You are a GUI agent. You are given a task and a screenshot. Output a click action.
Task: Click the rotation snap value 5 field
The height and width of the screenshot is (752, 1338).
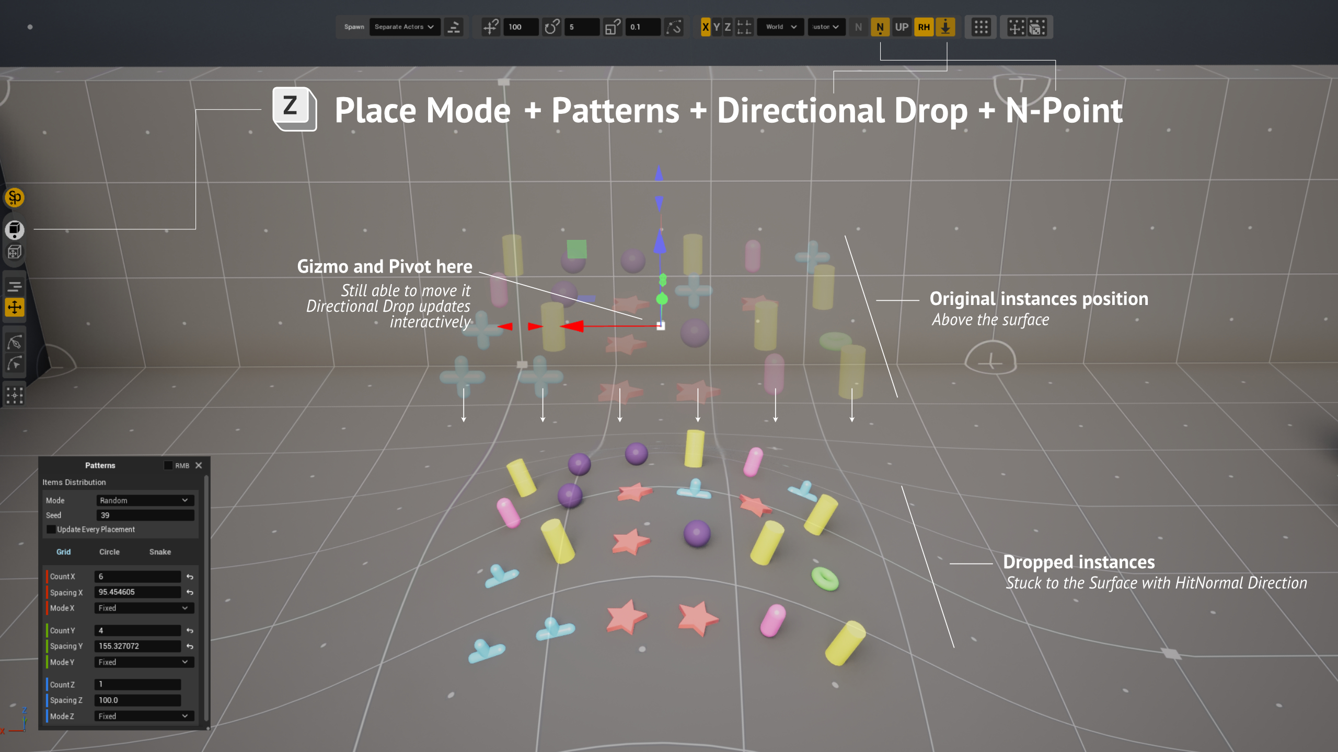tap(582, 27)
